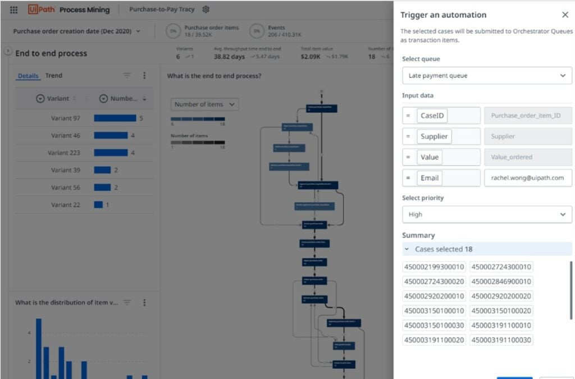575x379 pixels.
Task: Open the app launcher grid icon
Action: click(x=12, y=10)
